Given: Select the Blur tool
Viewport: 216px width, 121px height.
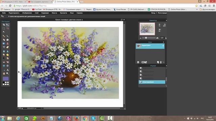Looking at the screenshot, I should (4, 51).
